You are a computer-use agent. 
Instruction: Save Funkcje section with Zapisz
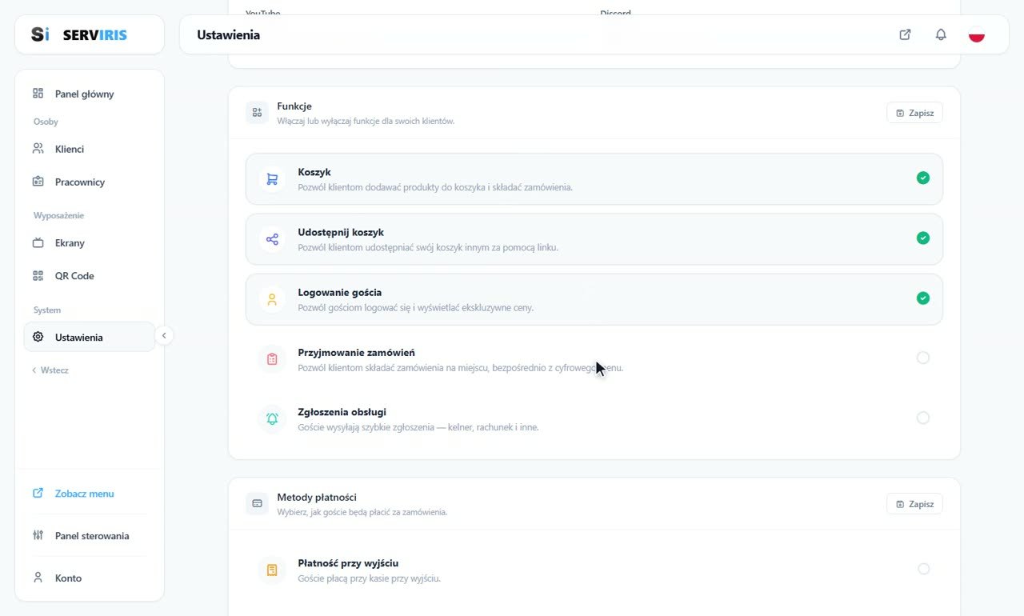point(914,113)
